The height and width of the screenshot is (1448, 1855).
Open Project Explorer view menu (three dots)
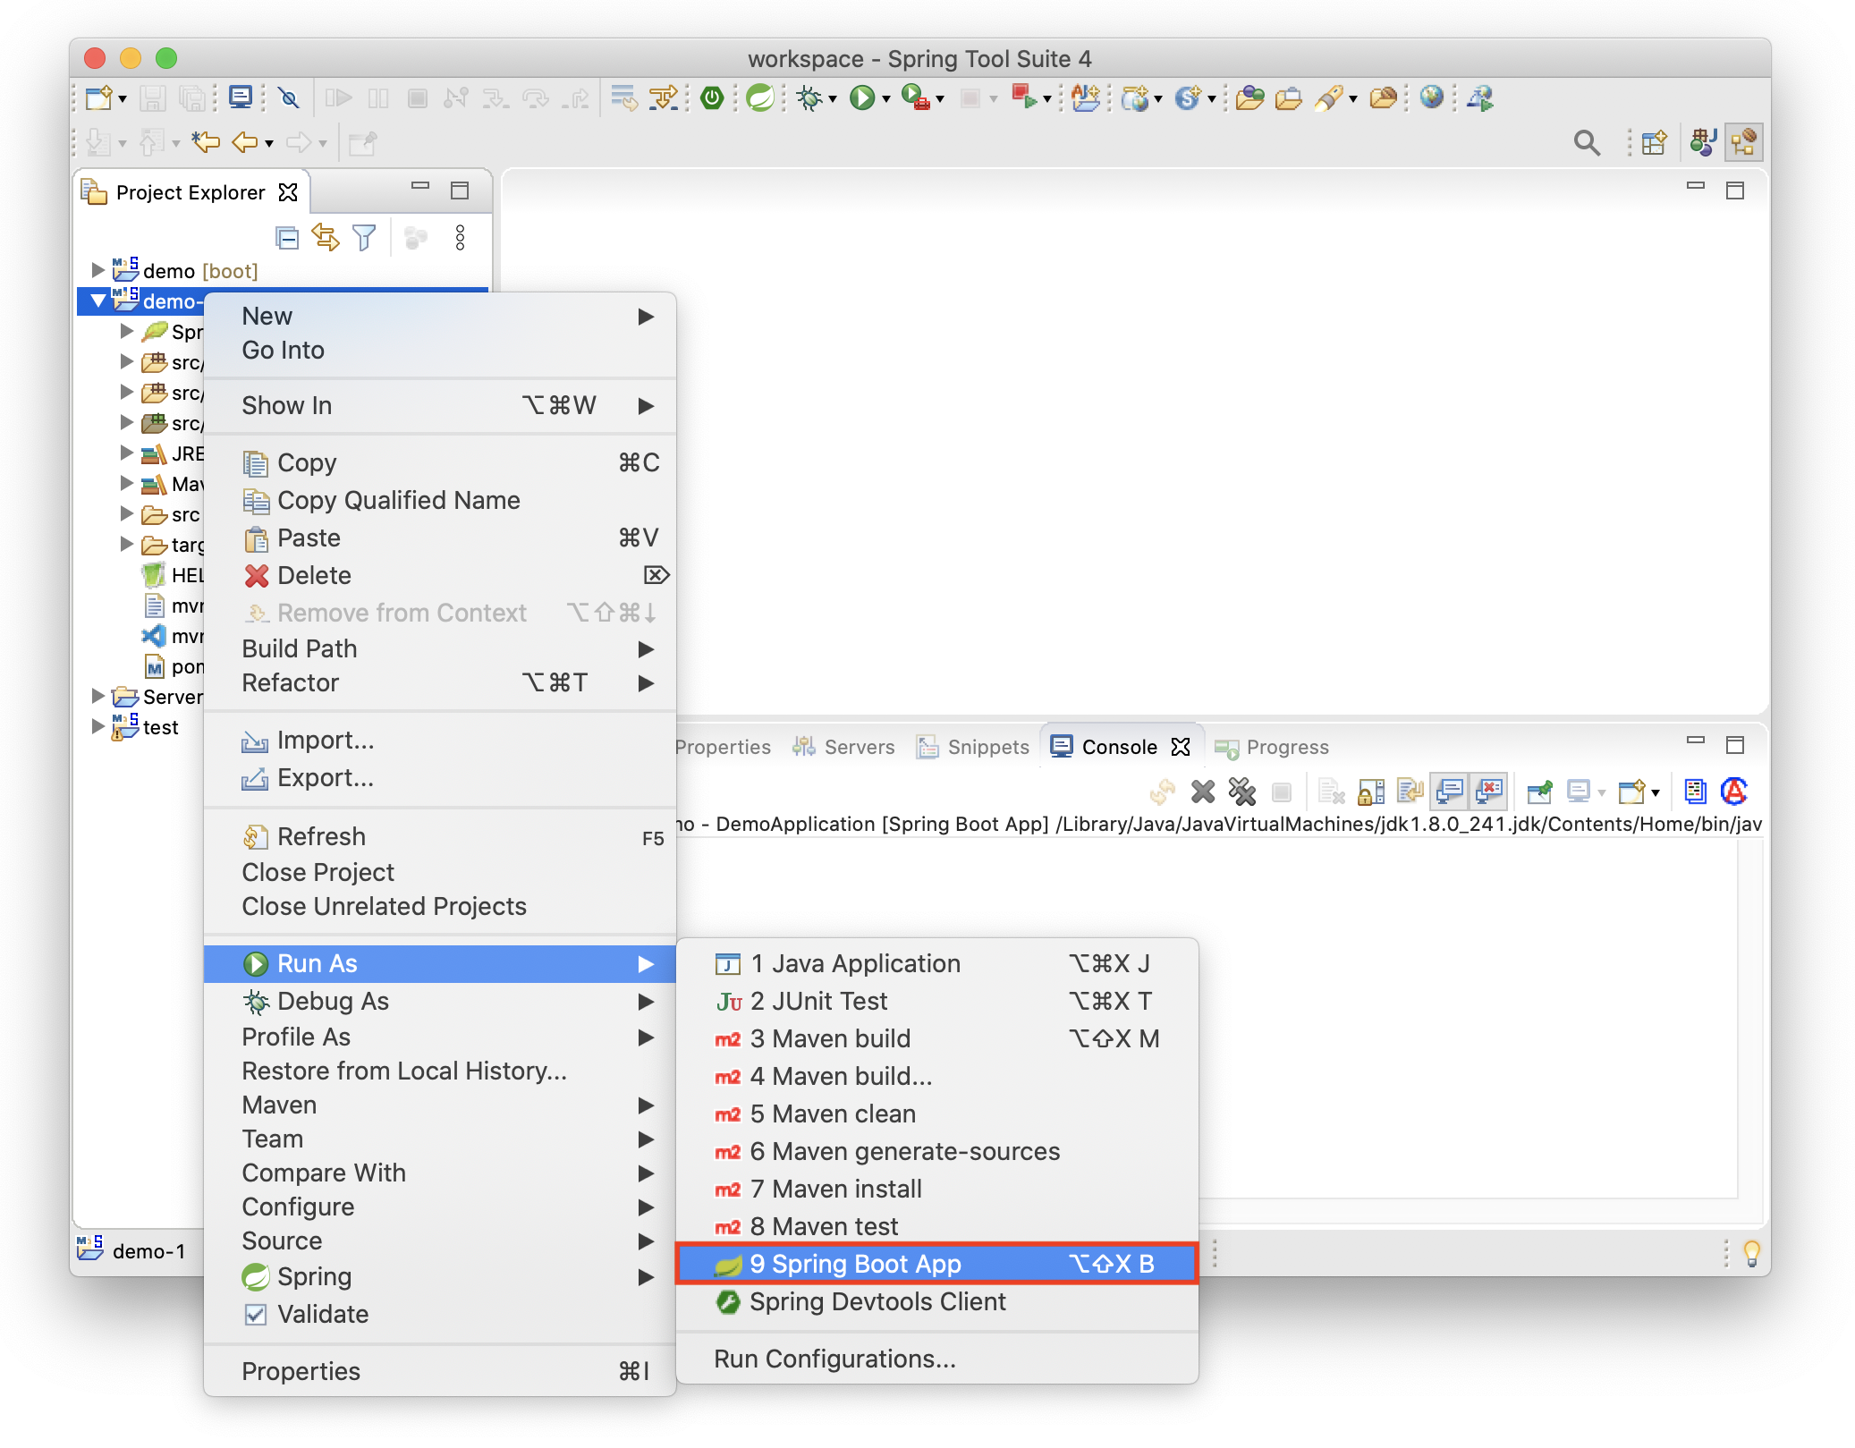460,238
